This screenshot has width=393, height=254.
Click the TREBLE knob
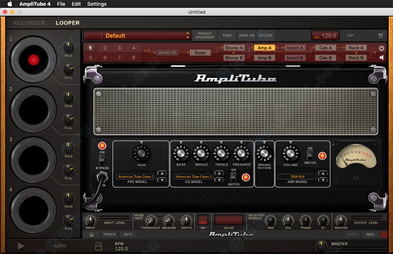tap(221, 153)
